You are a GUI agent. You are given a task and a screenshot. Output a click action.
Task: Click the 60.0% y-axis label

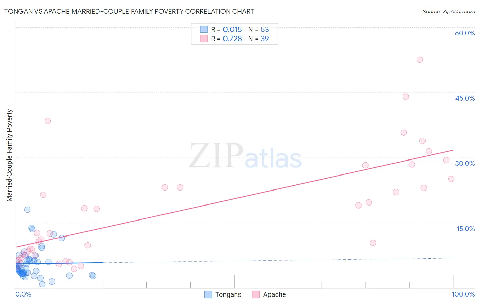(465, 33)
